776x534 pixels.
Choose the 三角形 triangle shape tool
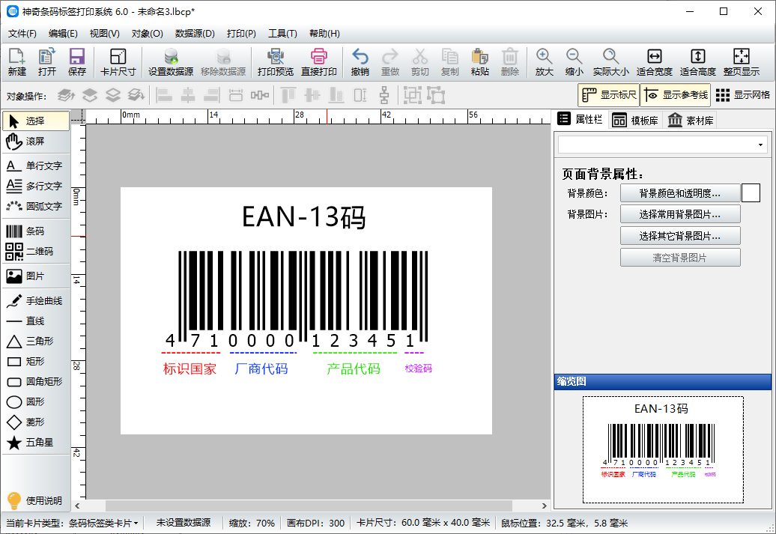(35, 341)
